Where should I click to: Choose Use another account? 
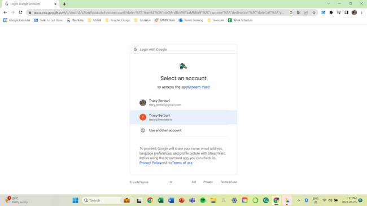tap(183, 130)
